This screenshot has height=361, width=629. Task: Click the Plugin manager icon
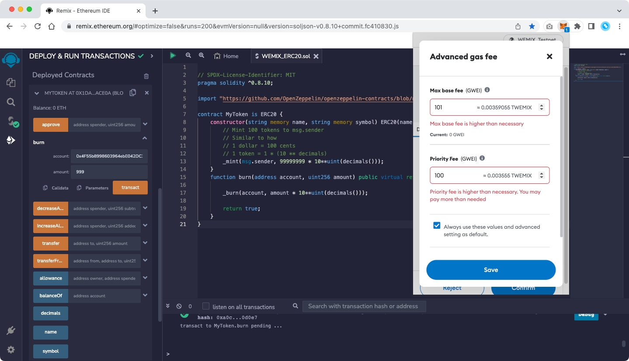tap(11, 330)
